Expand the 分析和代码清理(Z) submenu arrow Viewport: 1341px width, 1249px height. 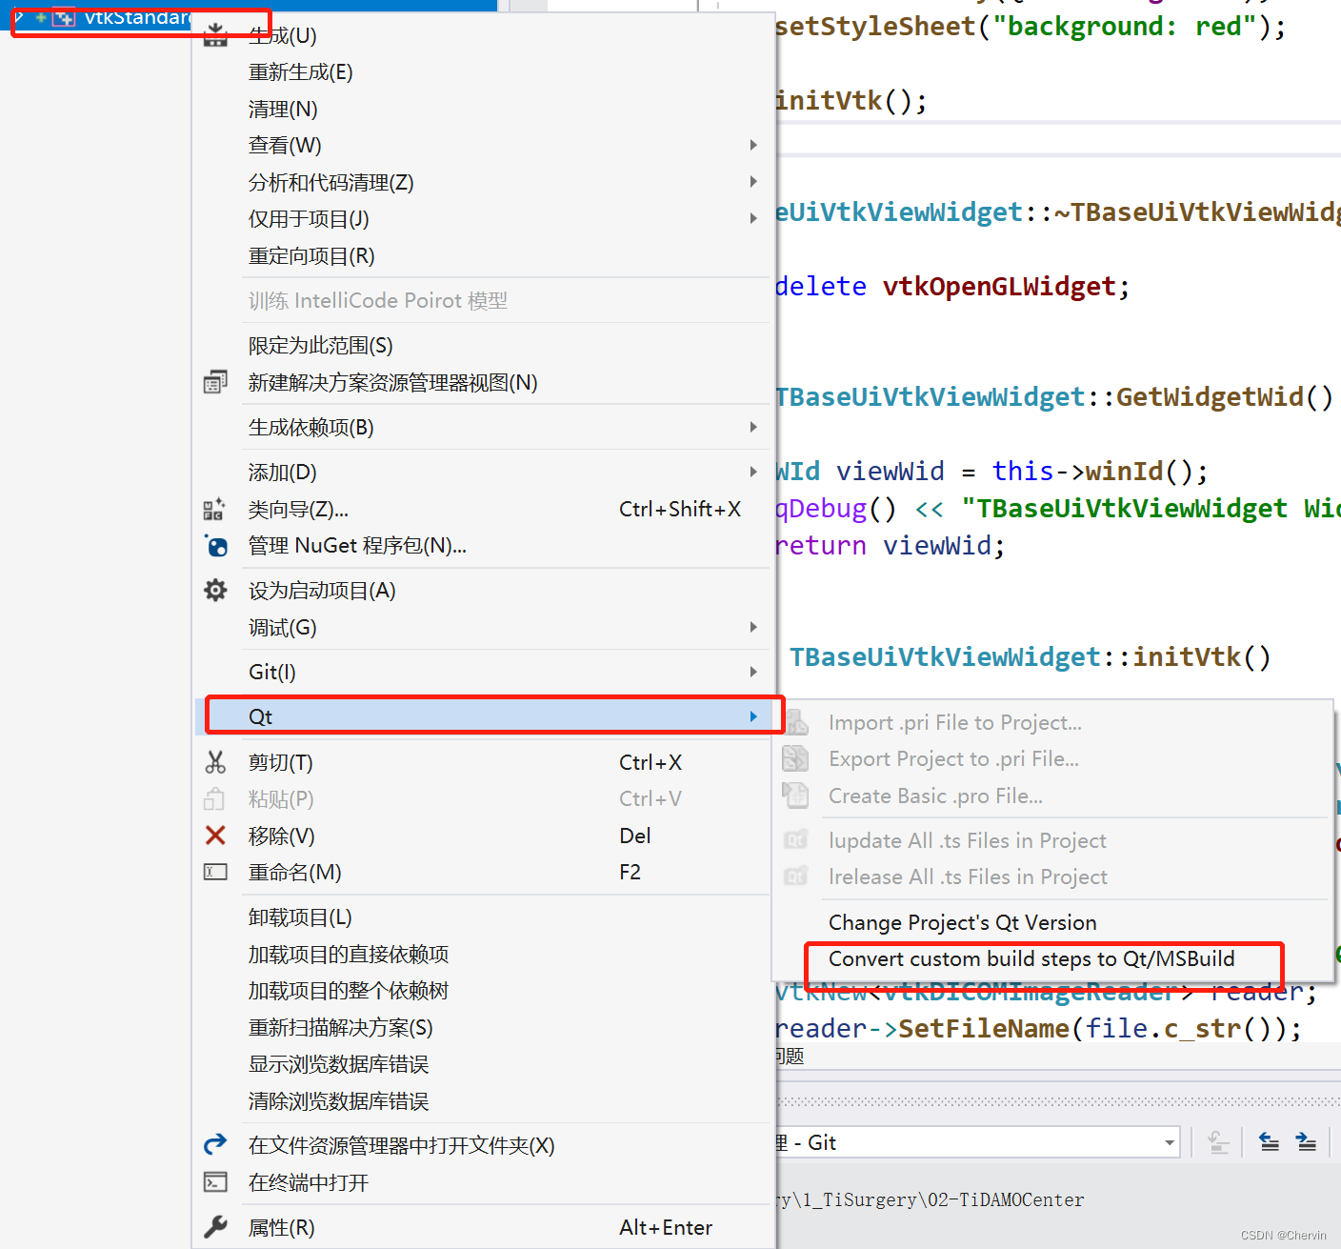[753, 182]
